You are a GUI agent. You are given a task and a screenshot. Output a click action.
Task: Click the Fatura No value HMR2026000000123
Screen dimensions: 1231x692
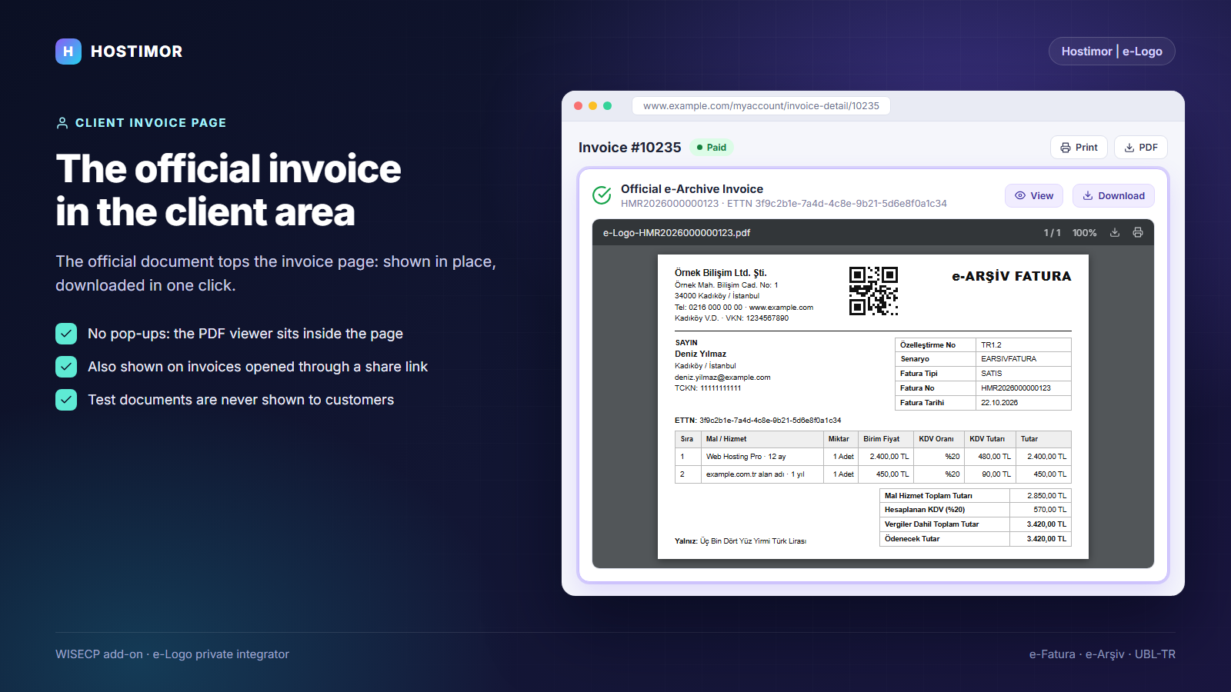[1016, 388]
